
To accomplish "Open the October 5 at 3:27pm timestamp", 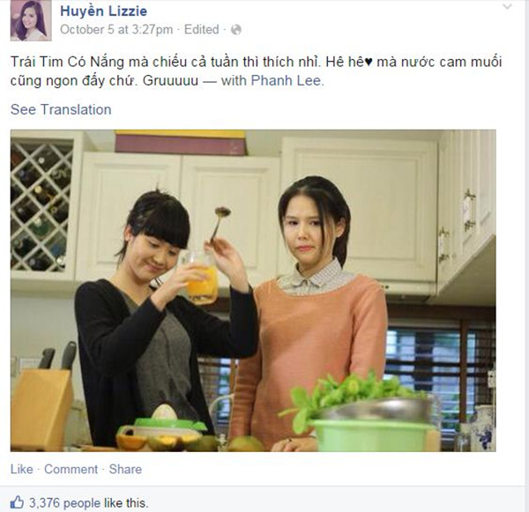I will tap(116, 30).
